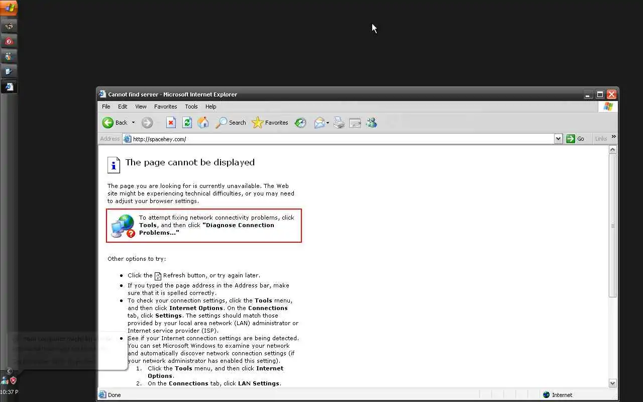Viewport: 643px width, 402px height.
Task: Go to the Home page icon
Action: (x=203, y=123)
